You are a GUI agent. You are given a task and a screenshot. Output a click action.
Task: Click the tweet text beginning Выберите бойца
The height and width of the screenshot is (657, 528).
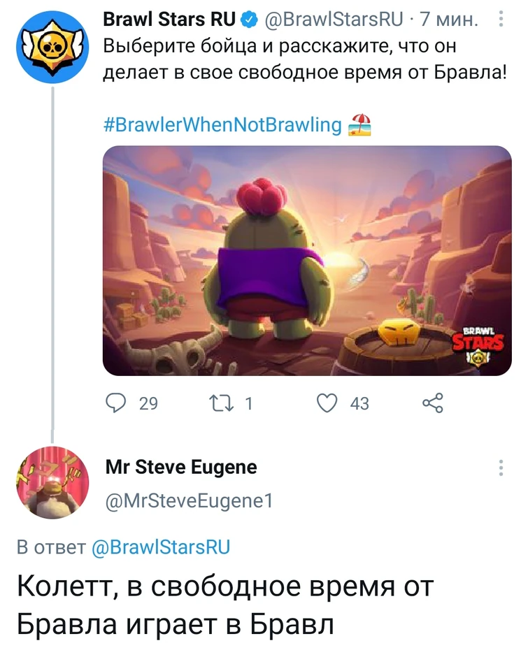[x=305, y=59]
